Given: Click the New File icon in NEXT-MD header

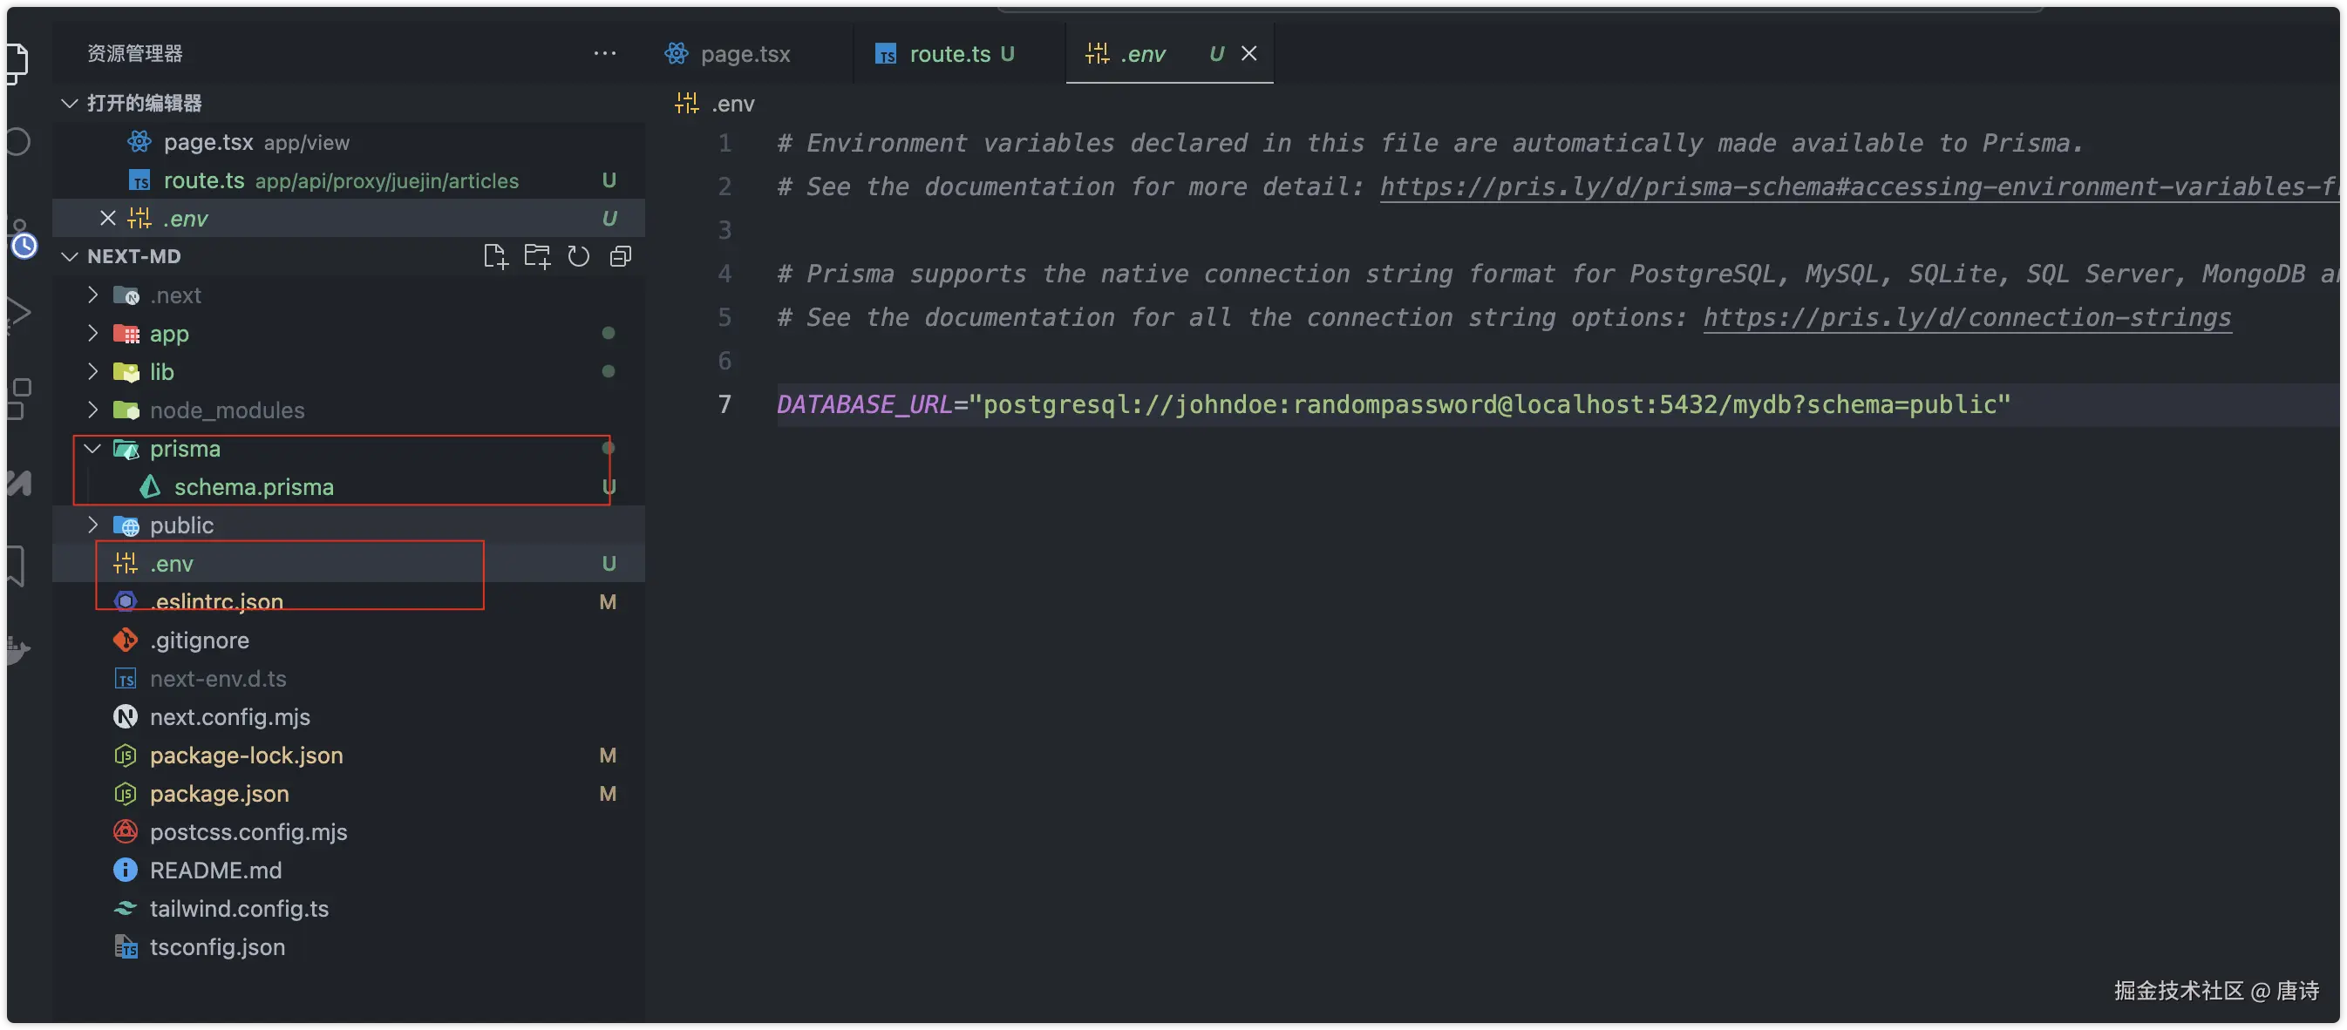Looking at the screenshot, I should [495, 257].
